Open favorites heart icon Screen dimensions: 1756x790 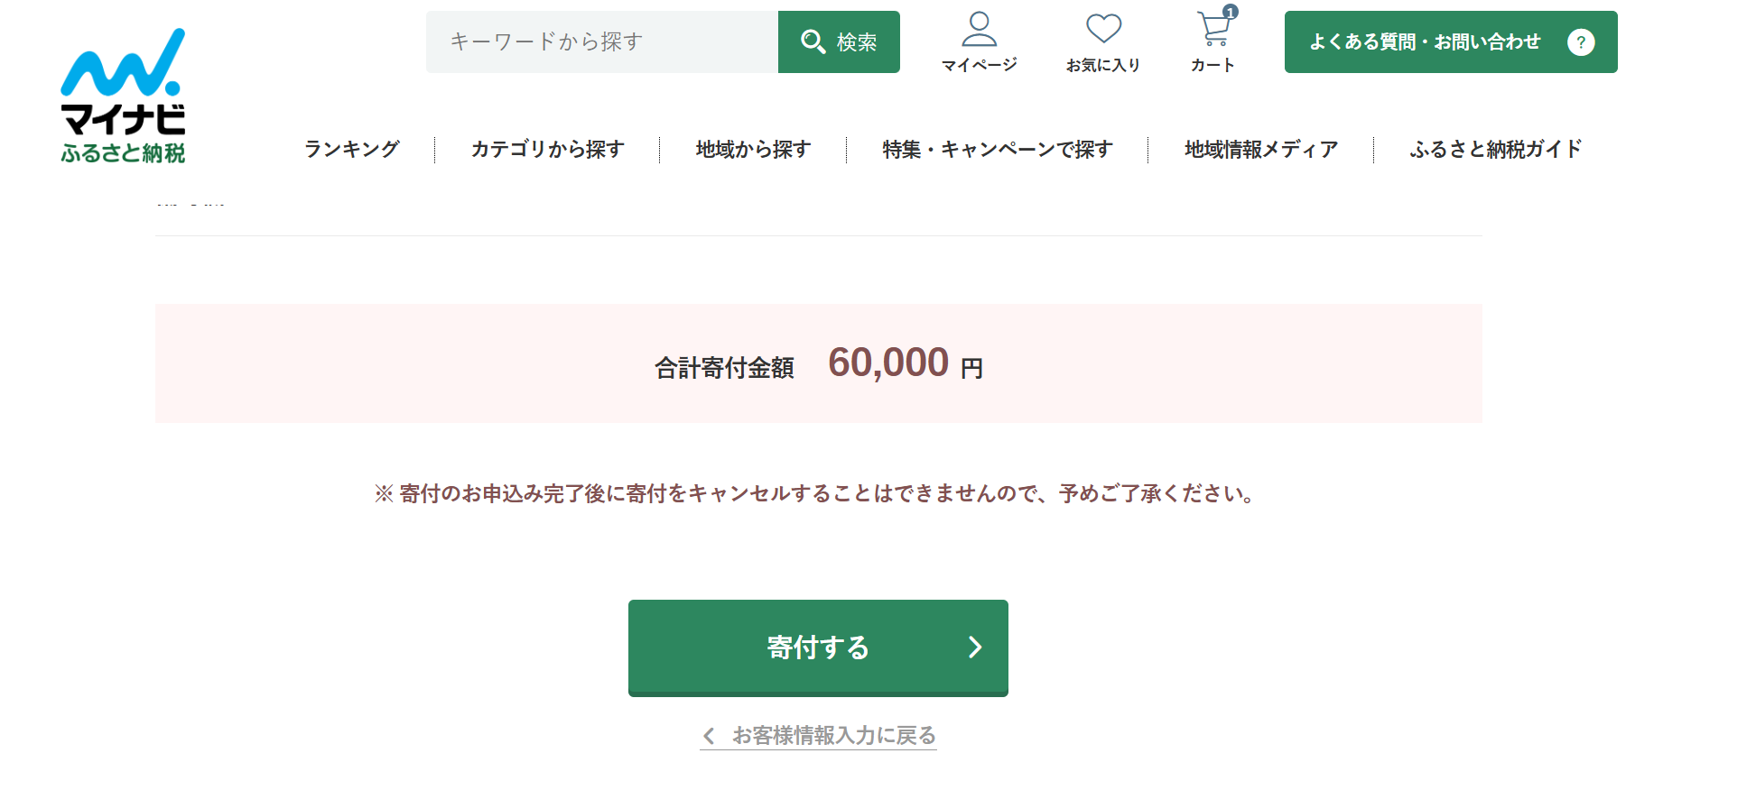pyautogui.click(x=1103, y=29)
